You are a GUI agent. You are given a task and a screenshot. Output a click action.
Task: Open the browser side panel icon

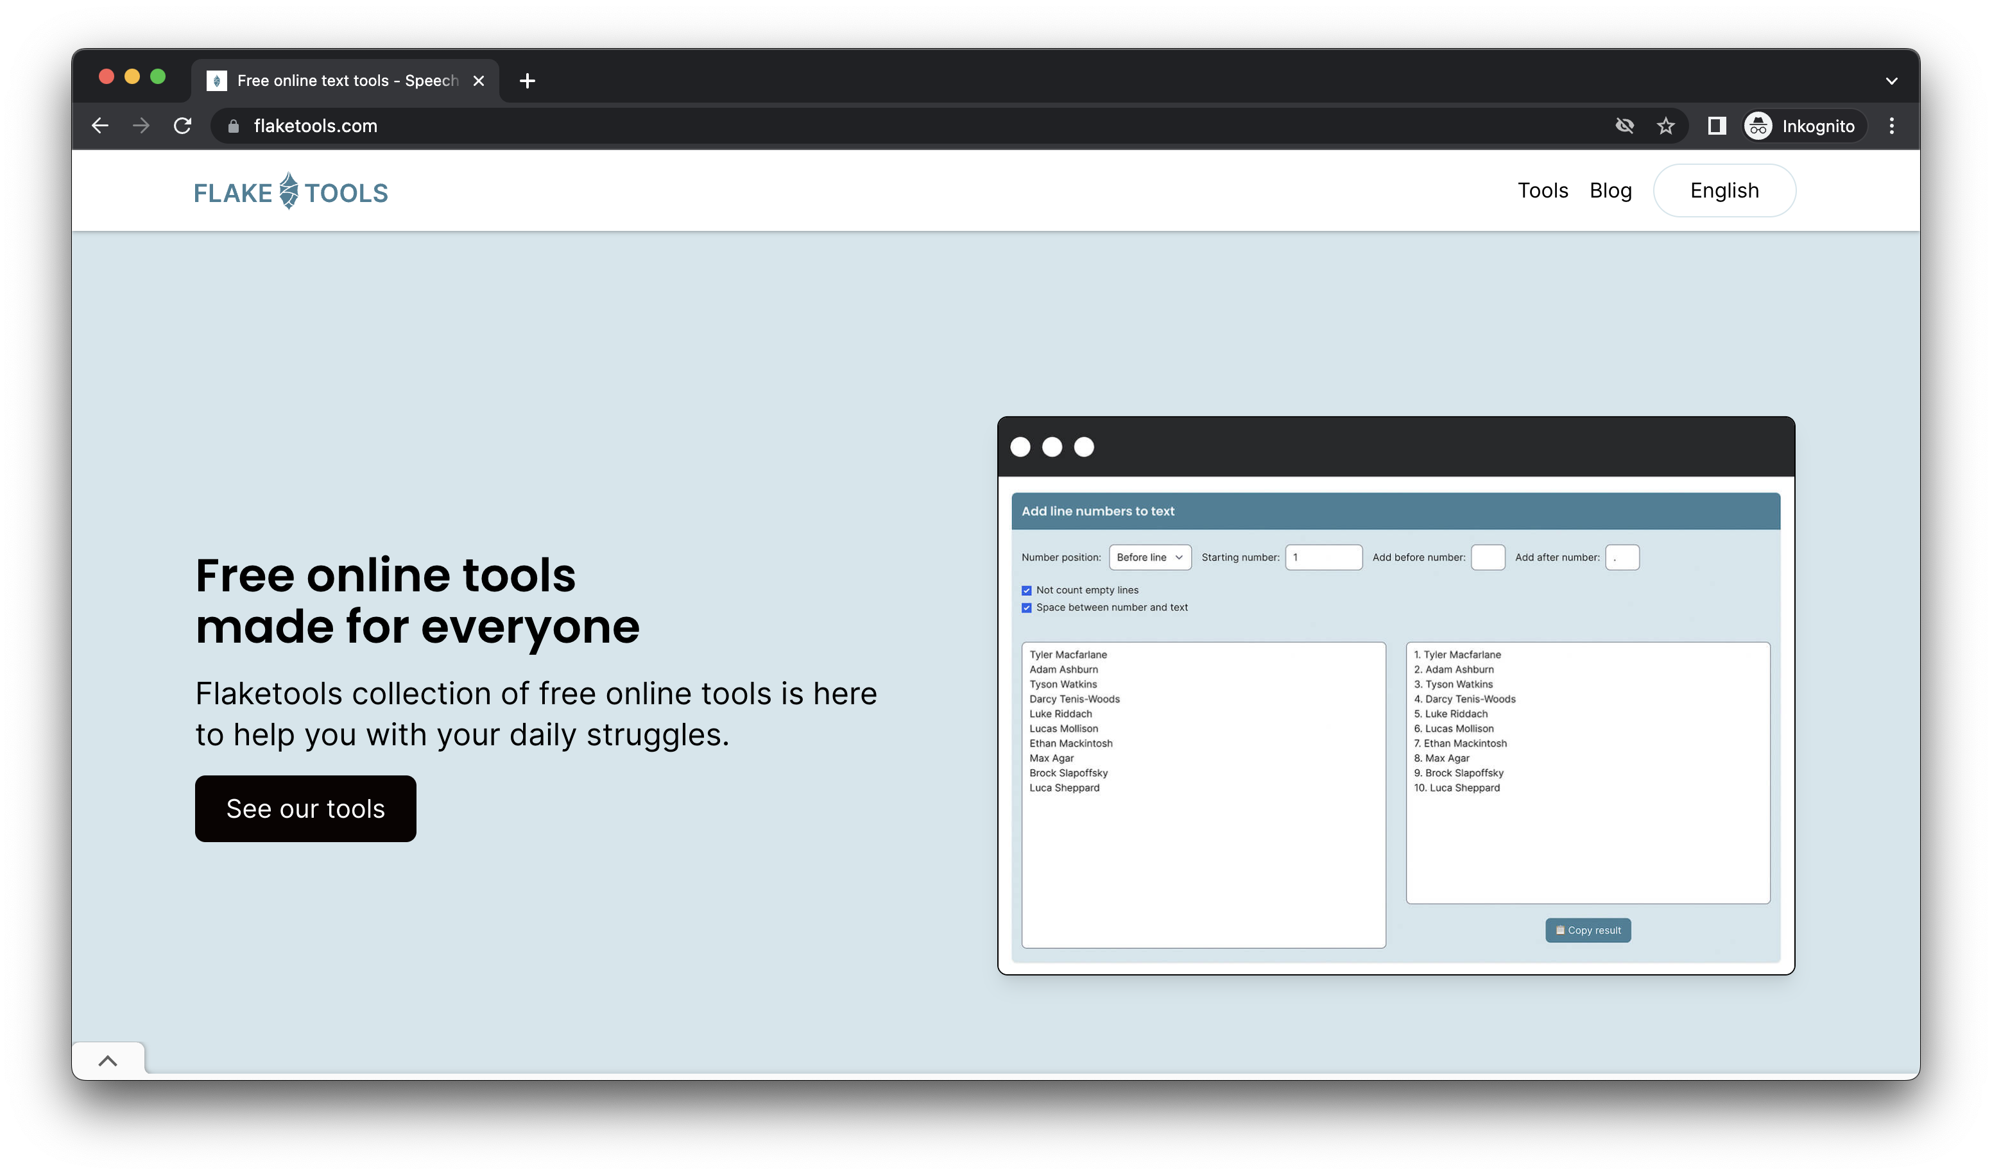(x=1717, y=126)
